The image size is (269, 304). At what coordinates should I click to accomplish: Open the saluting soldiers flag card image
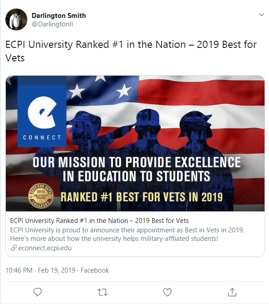(135, 143)
